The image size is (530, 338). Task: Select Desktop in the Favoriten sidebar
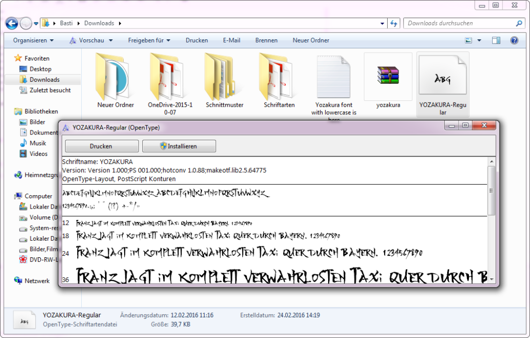tap(40, 69)
